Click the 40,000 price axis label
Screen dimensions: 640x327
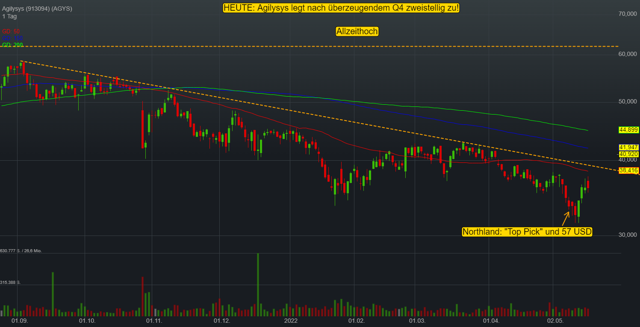click(x=628, y=159)
